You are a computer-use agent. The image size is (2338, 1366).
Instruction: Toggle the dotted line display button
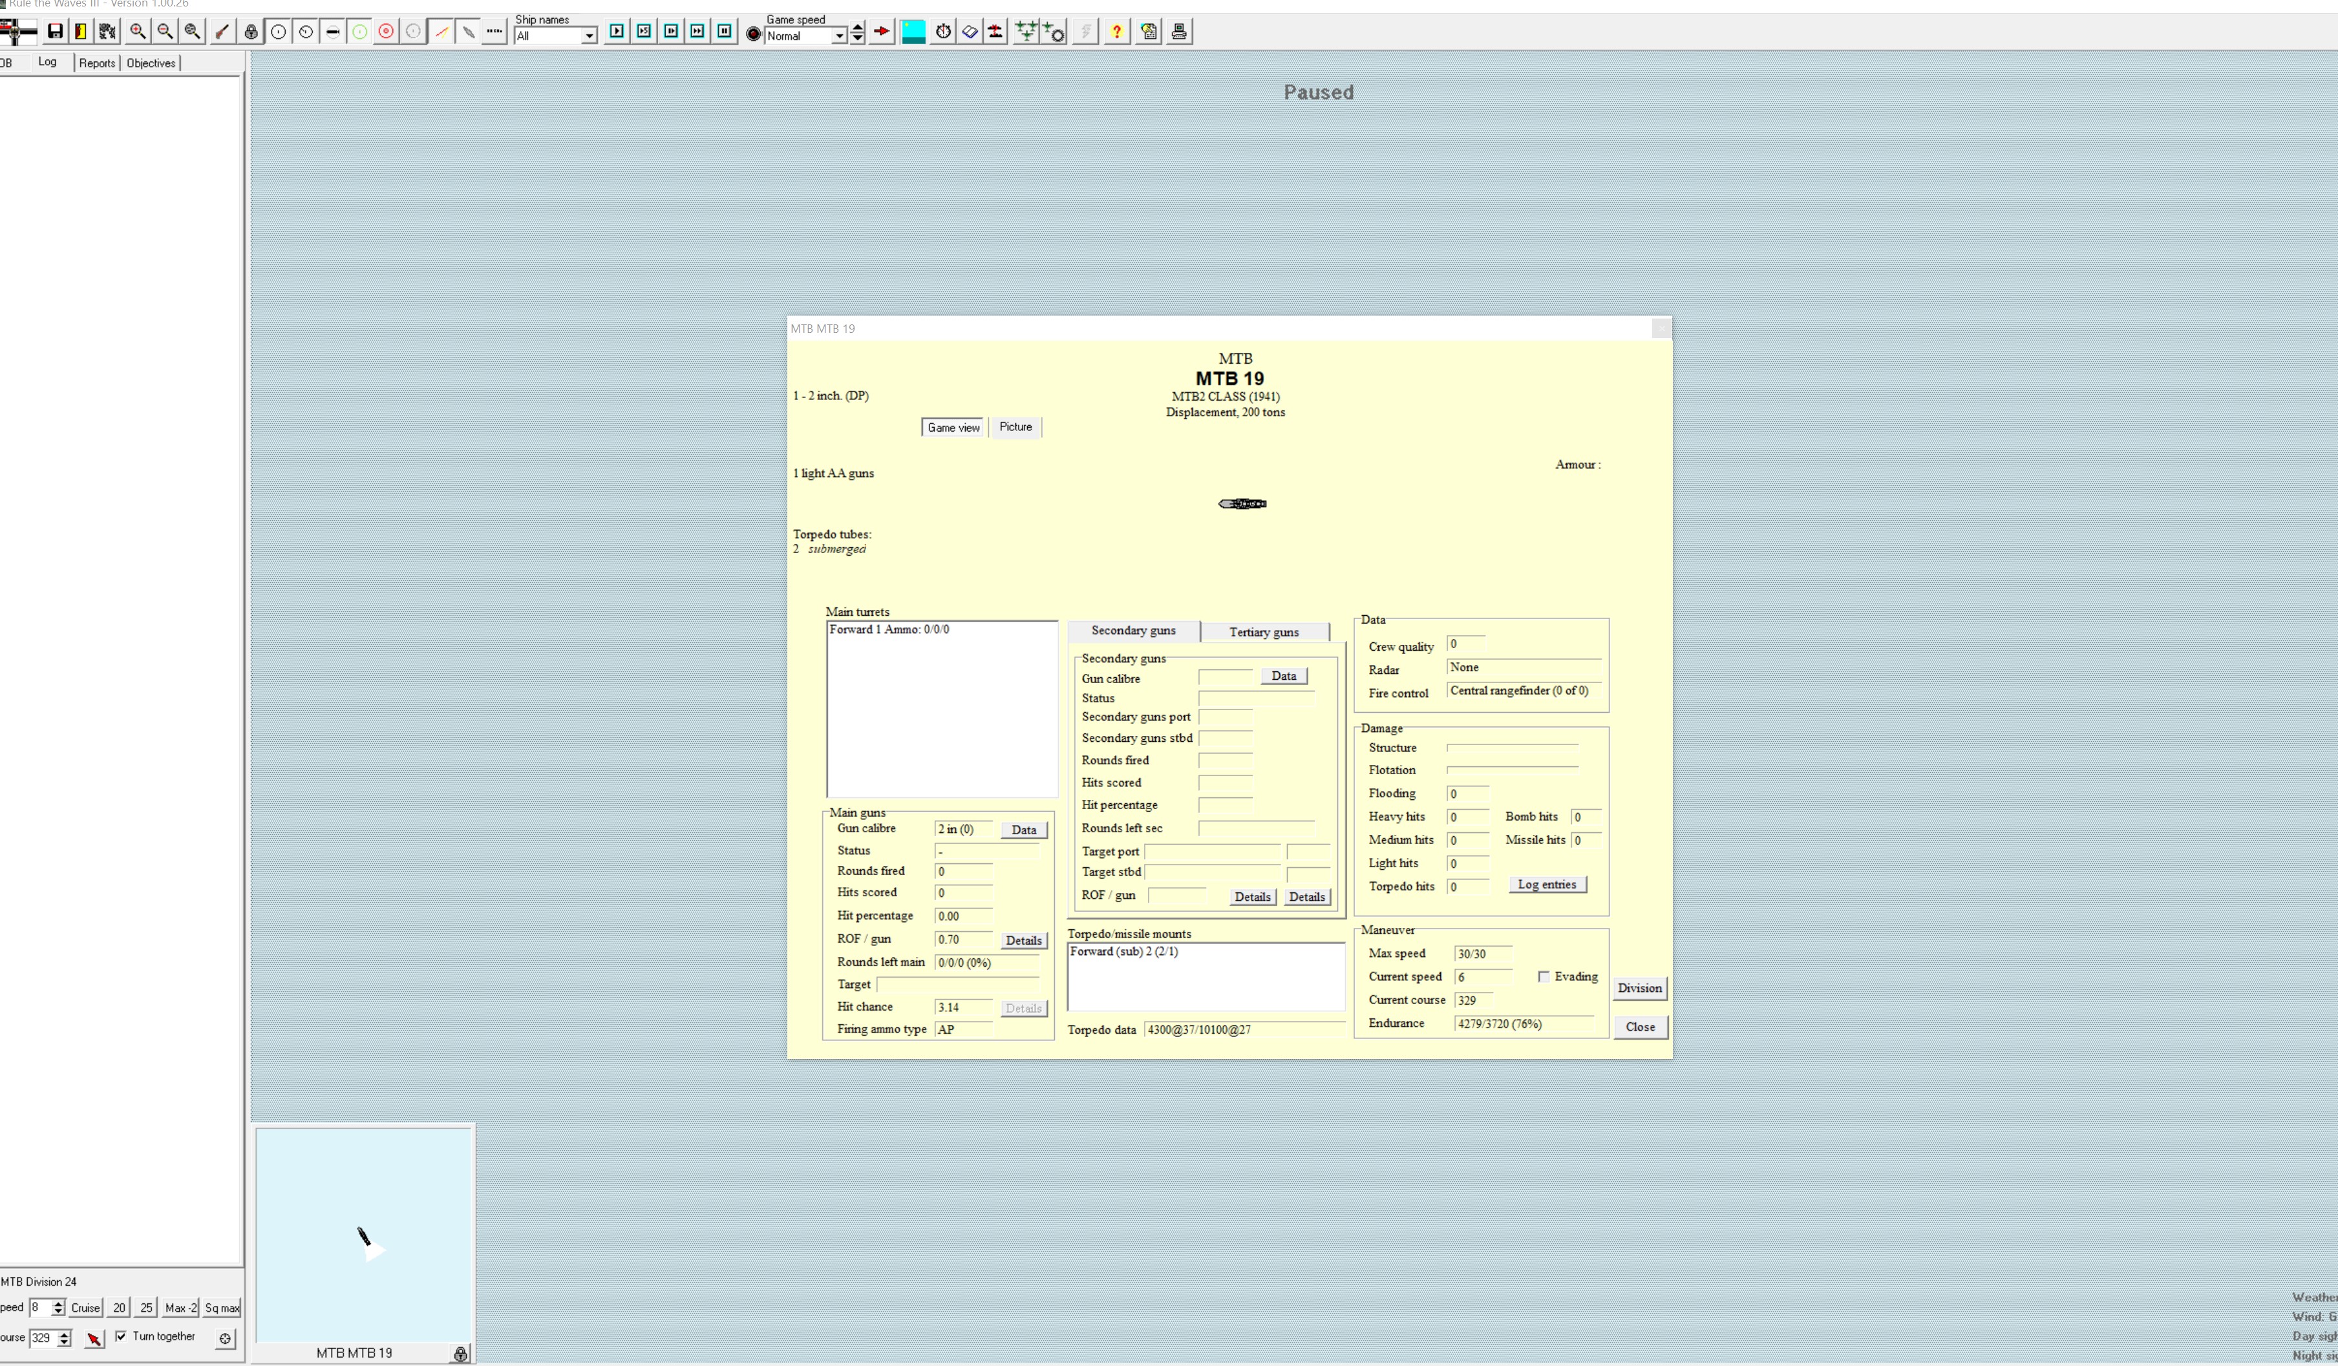494,32
